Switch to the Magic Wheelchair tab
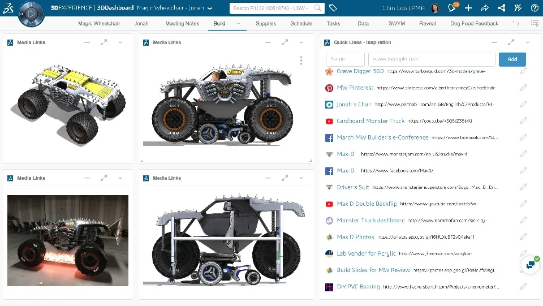This screenshot has height=306, width=543. coord(99,24)
